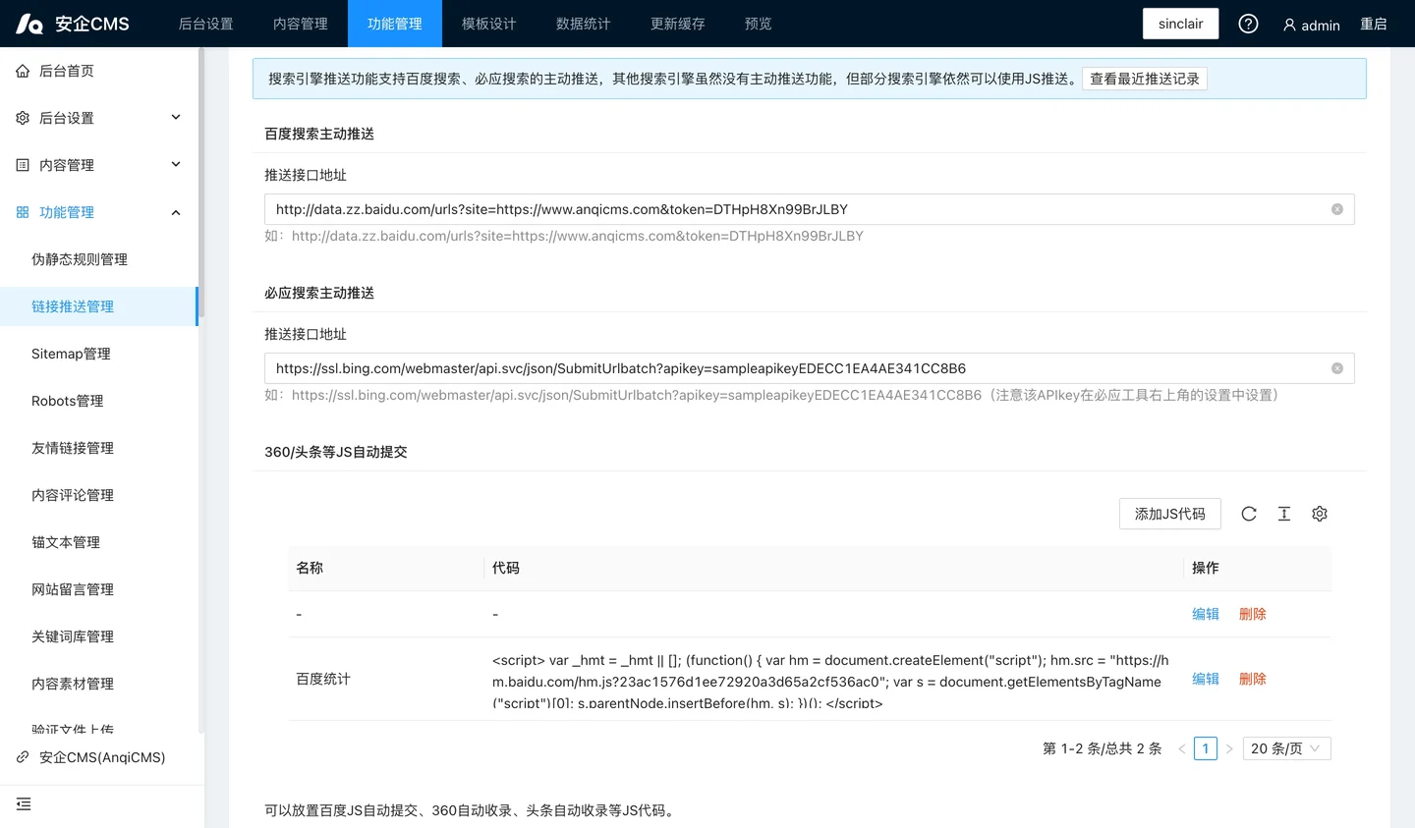Click the grid icon beside 功能管理 in sidebar

[23, 212]
